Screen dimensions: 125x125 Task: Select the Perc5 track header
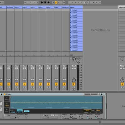point(50,7)
